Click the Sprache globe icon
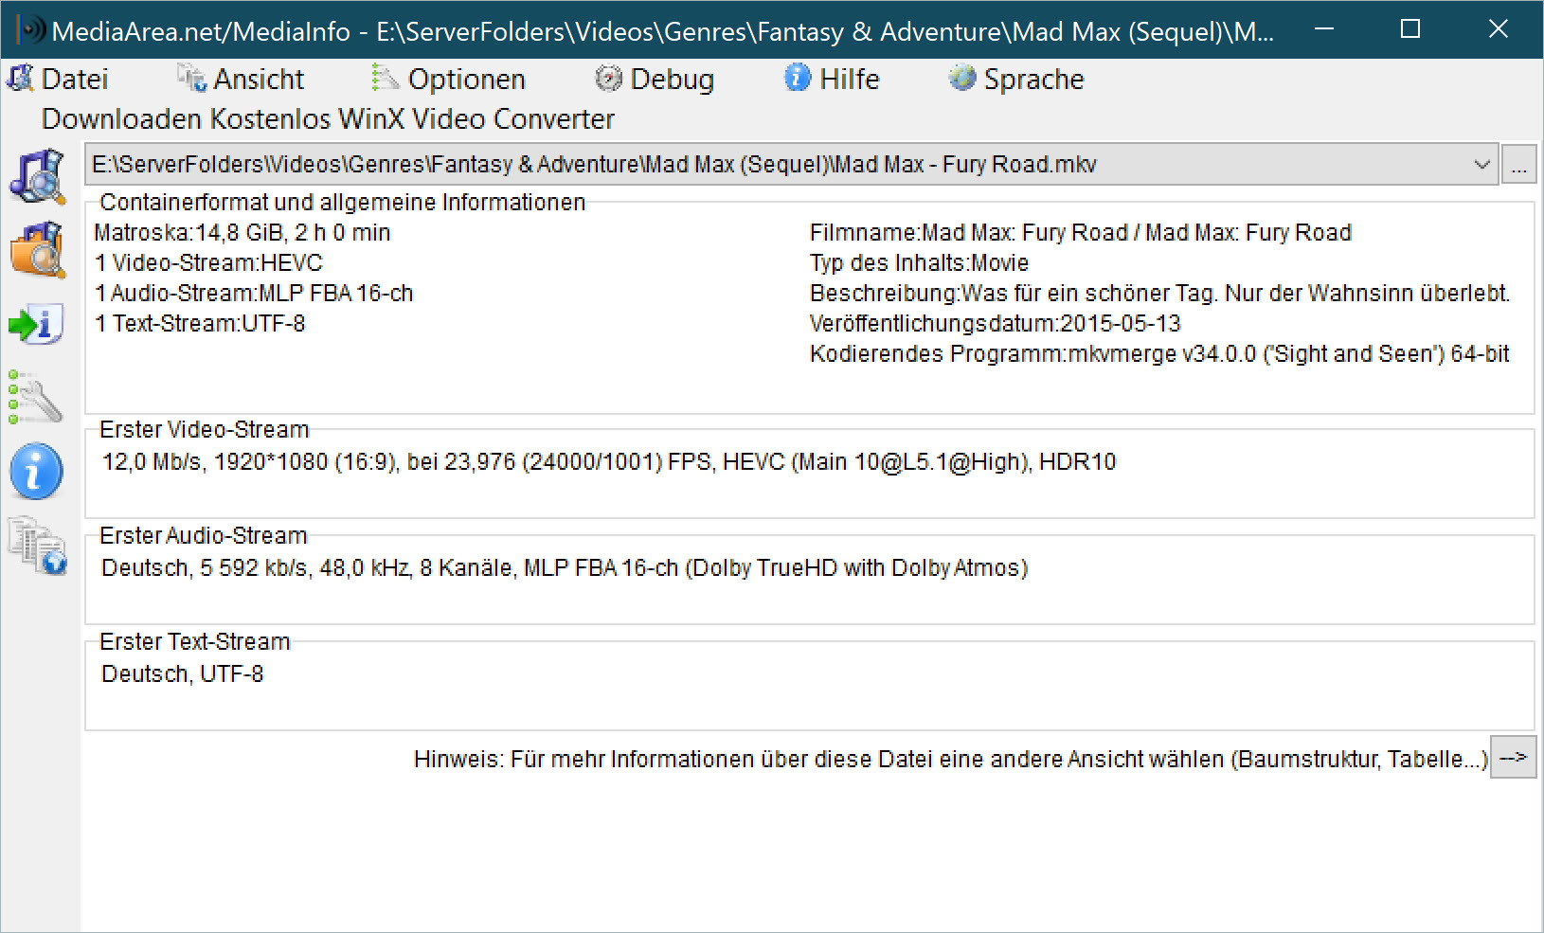This screenshot has width=1544, height=933. click(962, 78)
